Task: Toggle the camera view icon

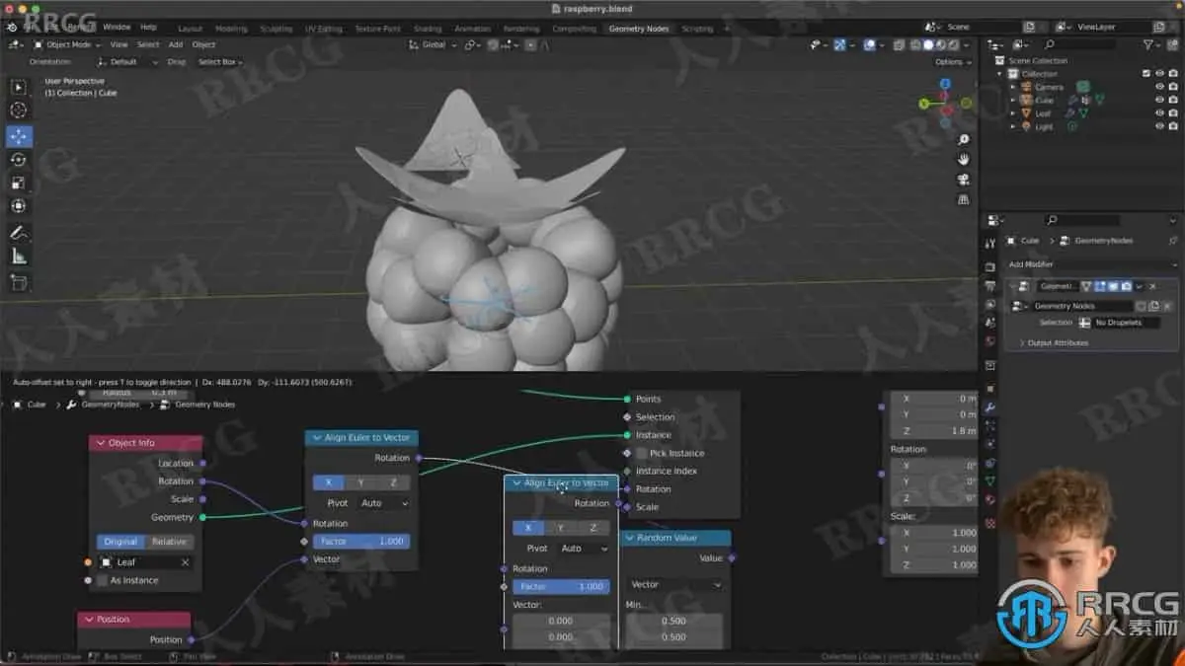Action: [964, 179]
